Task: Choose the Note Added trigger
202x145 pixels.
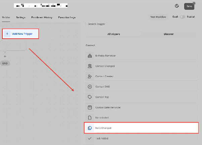Action: pyautogui.click(x=141, y=118)
